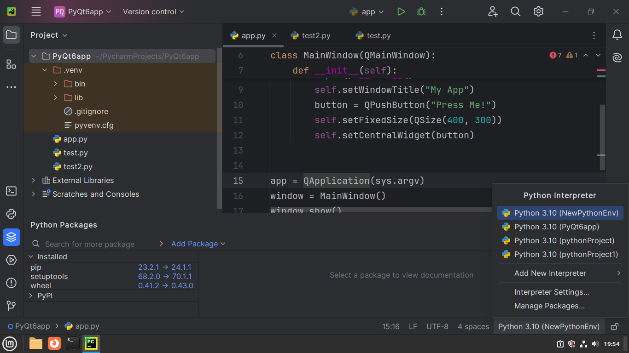629x353 pixels.
Task: Click the editor vertical scrollbar
Action: (x=602, y=137)
